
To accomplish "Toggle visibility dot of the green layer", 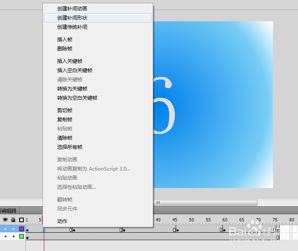I will 5,236.
